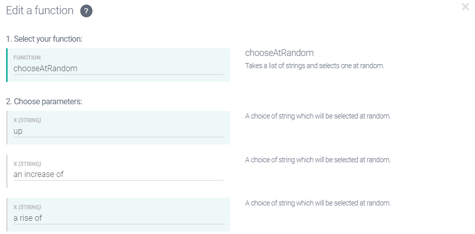Image resolution: width=475 pixels, height=234 pixels.
Task: Click the 'Edit a function' title
Action: pyautogui.click(x=40, y=11)
